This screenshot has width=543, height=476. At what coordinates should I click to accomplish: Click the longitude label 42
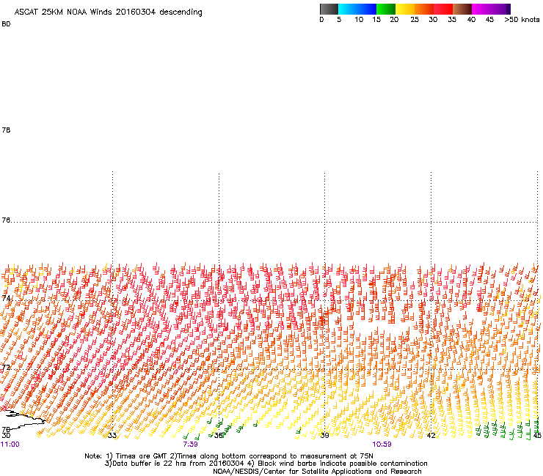pyautogui.click(x=431, y=435)
